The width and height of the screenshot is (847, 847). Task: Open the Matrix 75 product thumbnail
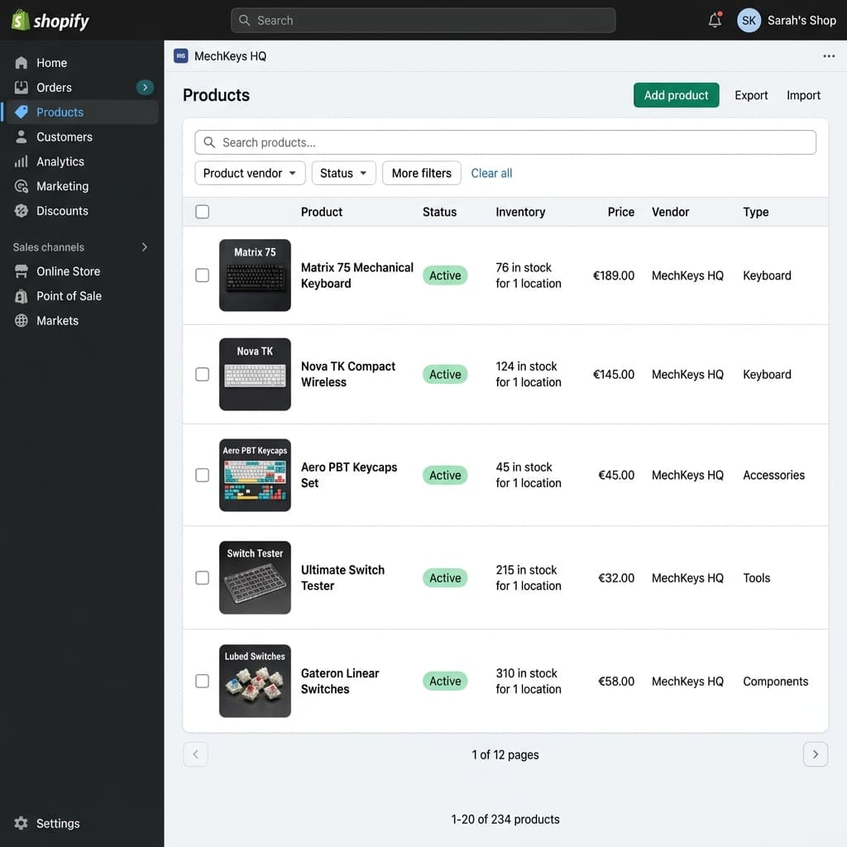255,275
